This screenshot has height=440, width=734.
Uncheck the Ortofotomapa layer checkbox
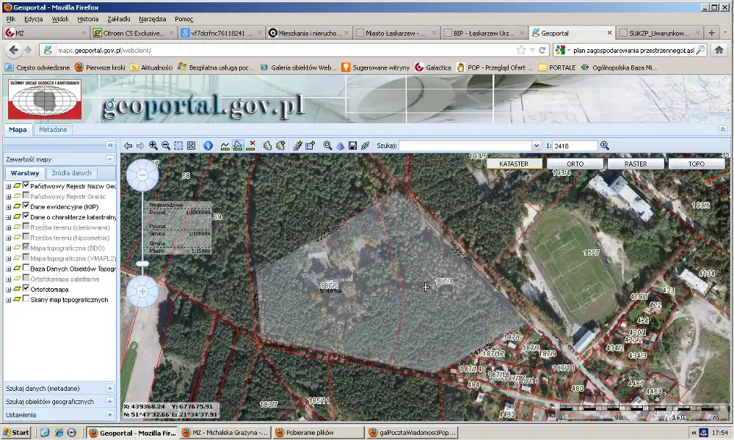(26, 290)
